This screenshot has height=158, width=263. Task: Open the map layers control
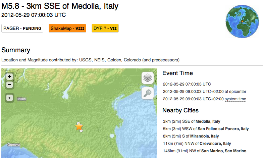[148, 78]
